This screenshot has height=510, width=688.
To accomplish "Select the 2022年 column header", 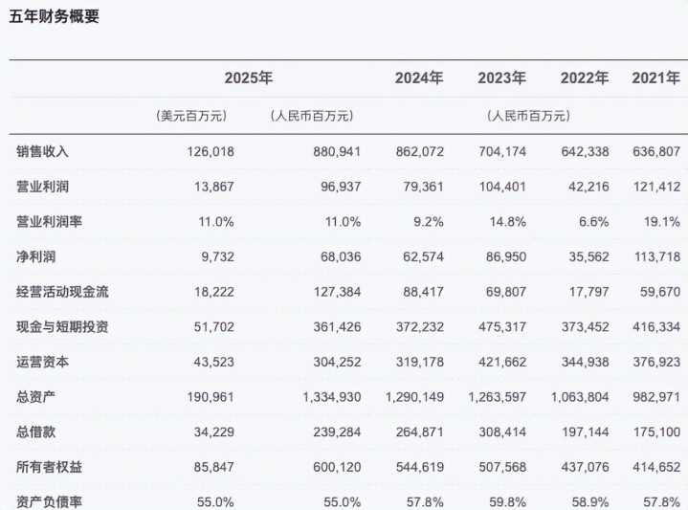I will (x=585, y=78).
